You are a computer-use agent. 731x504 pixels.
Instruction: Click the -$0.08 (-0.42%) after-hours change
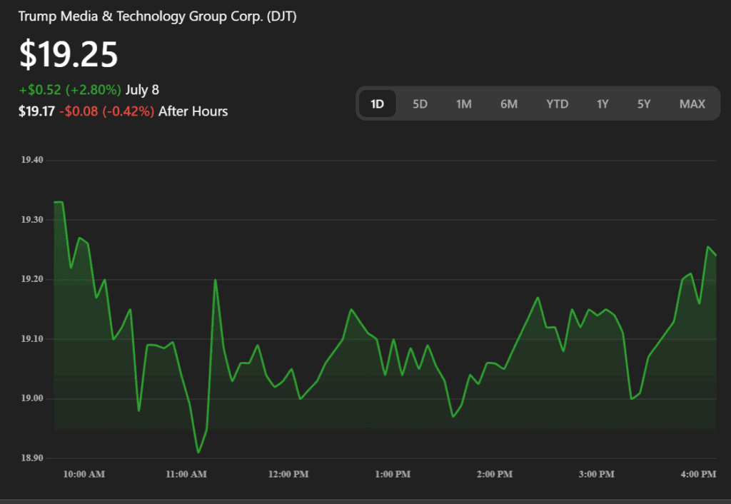(107, 111)
